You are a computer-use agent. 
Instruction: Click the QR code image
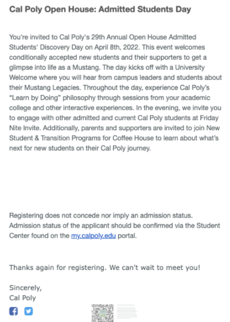tap(102, 313)
